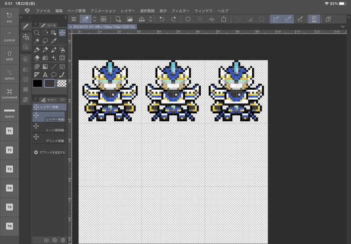The image size is (351, 244).
Task: Open the 編集 menu
Action: coord(59,11)
